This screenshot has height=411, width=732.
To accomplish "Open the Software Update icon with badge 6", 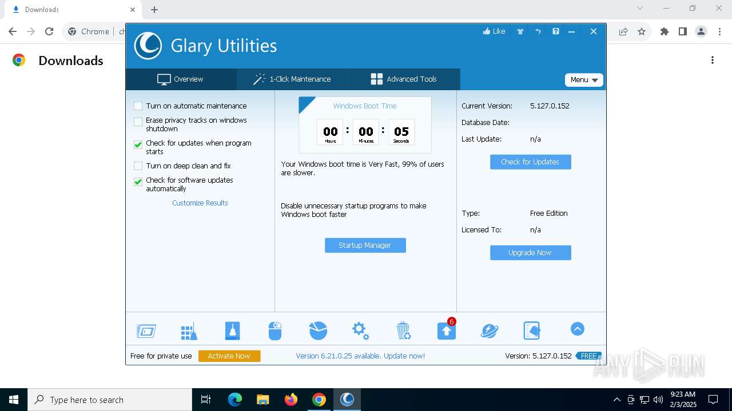I will pos(447,330).
